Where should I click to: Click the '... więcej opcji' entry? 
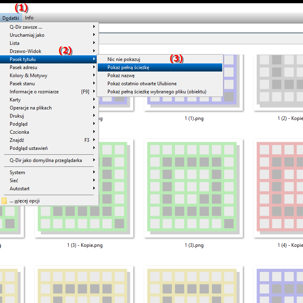tap(49, 201)
